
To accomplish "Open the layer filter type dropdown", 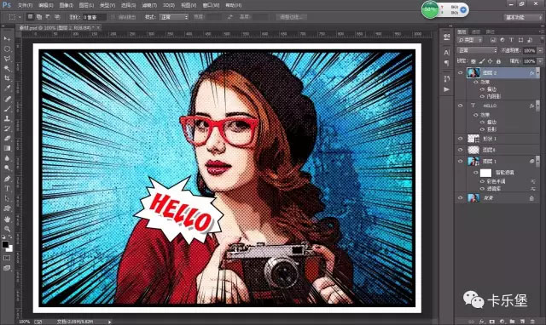I will 470,40.
